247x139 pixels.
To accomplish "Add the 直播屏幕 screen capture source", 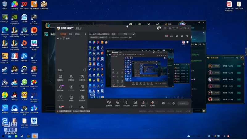I will pos(109,103).
